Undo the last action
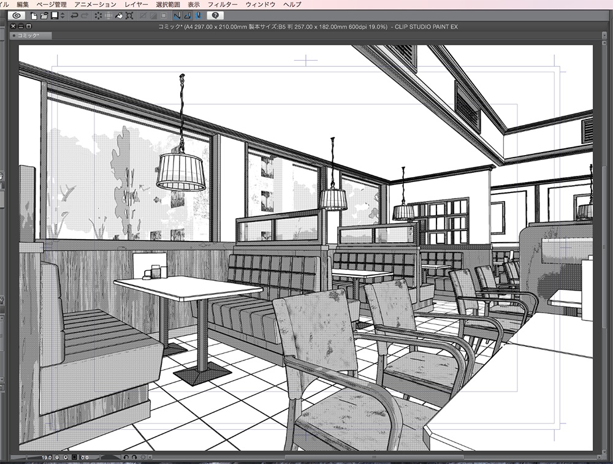The image size is (613, 464). [74, 16]
